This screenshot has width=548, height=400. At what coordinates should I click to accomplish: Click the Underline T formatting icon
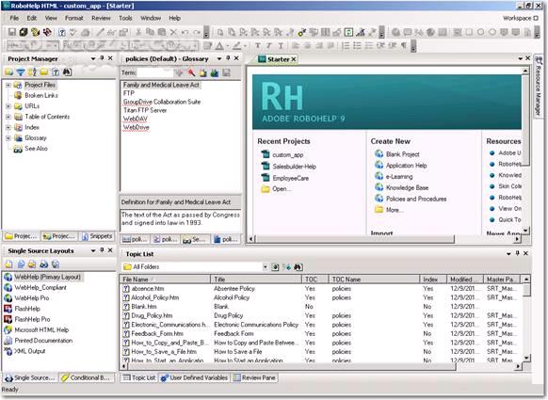click(x=281, y=45)
